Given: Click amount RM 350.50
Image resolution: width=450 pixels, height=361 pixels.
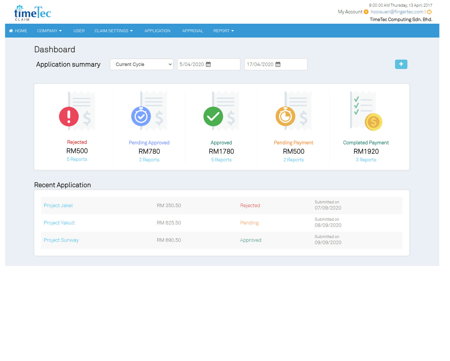Looking at the screenshot, I should click(169, 206).
